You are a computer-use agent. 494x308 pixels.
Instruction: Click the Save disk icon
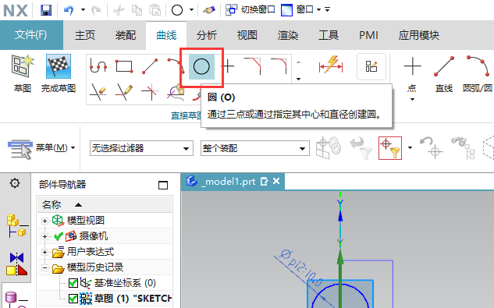pos(46,10)
